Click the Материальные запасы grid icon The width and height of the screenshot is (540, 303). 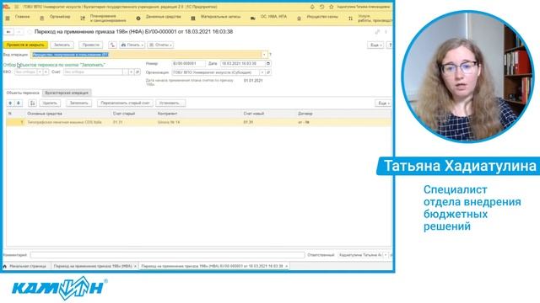tap(193, 19)
